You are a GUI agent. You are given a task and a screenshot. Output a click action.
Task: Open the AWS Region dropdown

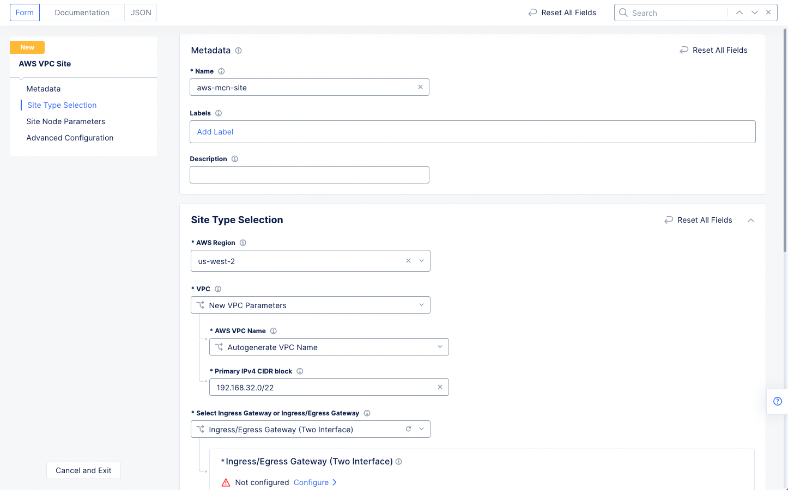click(x=421, y=260)
